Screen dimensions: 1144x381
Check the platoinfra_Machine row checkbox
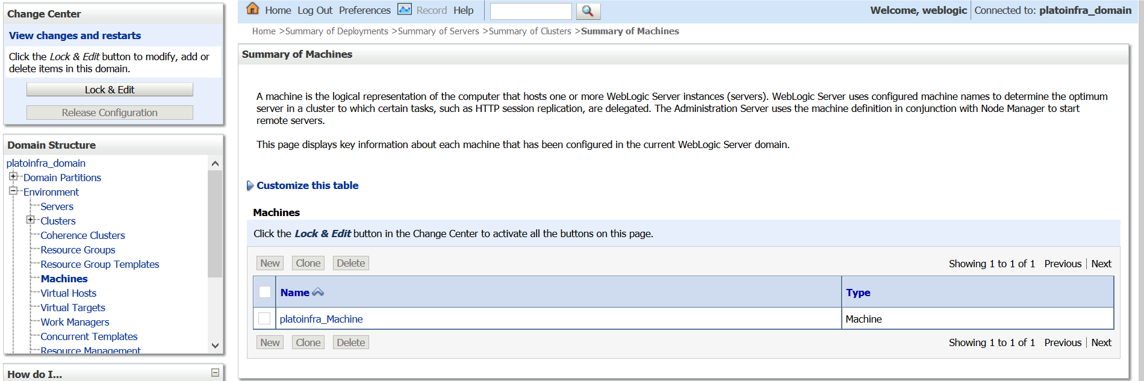pos(264,318)
